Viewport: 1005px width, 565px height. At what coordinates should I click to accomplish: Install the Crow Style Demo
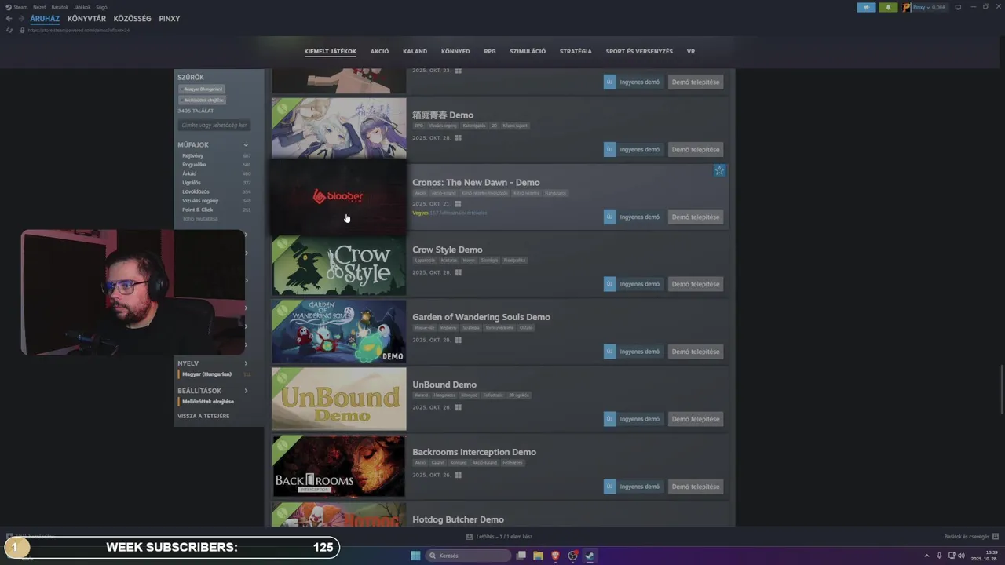coord(696,284)
